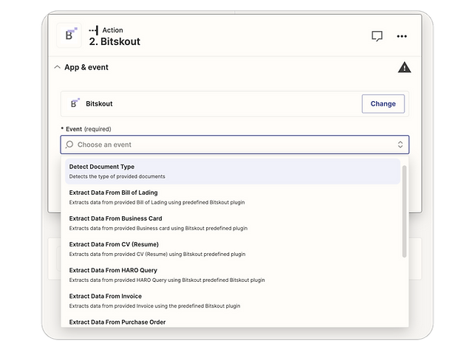475x349 pixels.
Task: Click the warning triangle alert icon
Action: [x=404, y=67]
